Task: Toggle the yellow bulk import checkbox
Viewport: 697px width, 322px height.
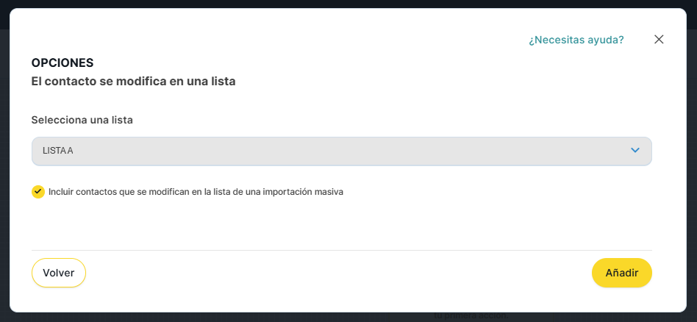Action: (38, 192)
